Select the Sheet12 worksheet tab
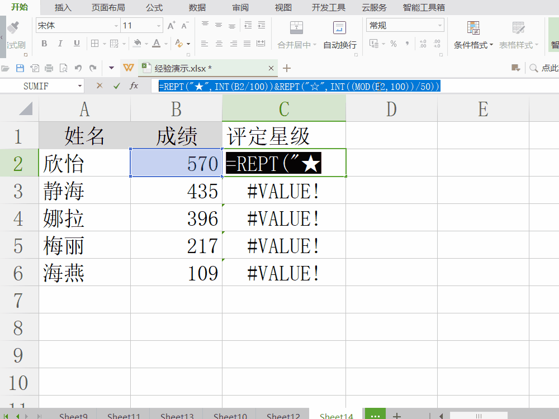 point(283,416)
